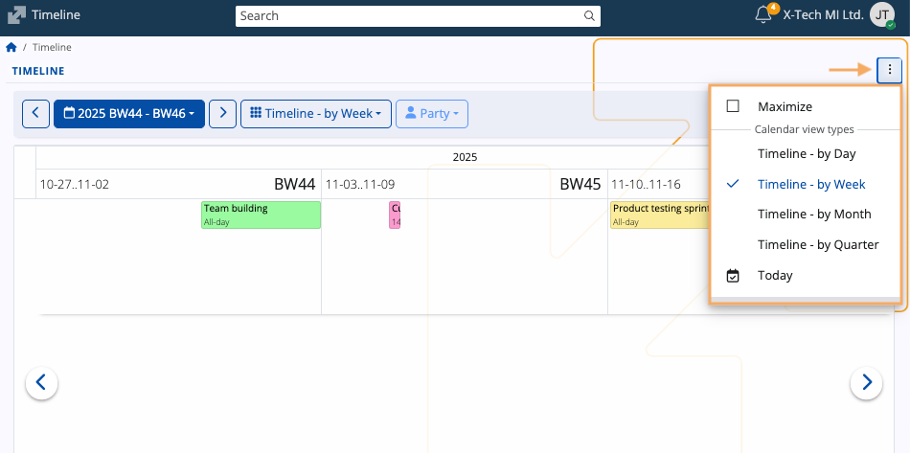Viewport: 910px width, 453px height.
Task: Go to next period with toolbar arrow
Action: pyautogui.click(x=222, y=113)
